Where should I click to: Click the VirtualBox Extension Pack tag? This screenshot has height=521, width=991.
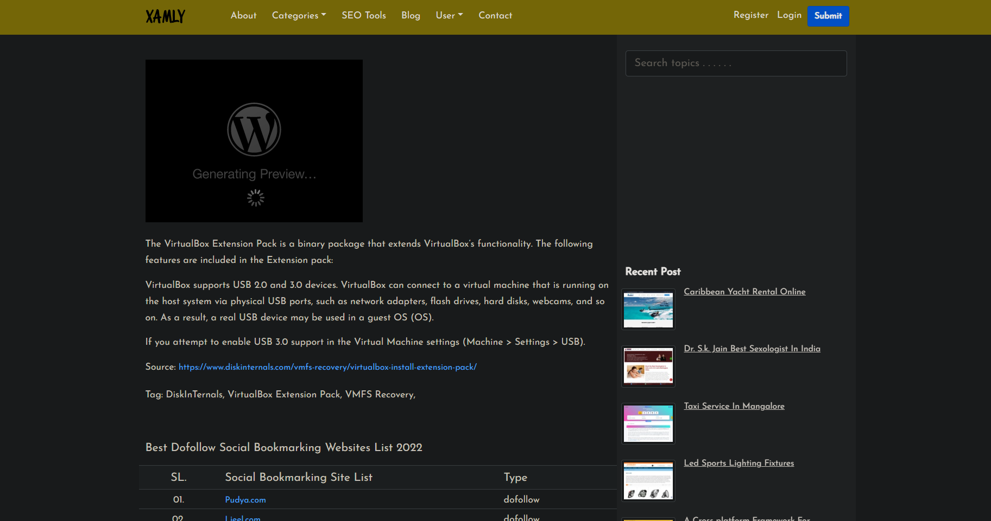(284, 395)
